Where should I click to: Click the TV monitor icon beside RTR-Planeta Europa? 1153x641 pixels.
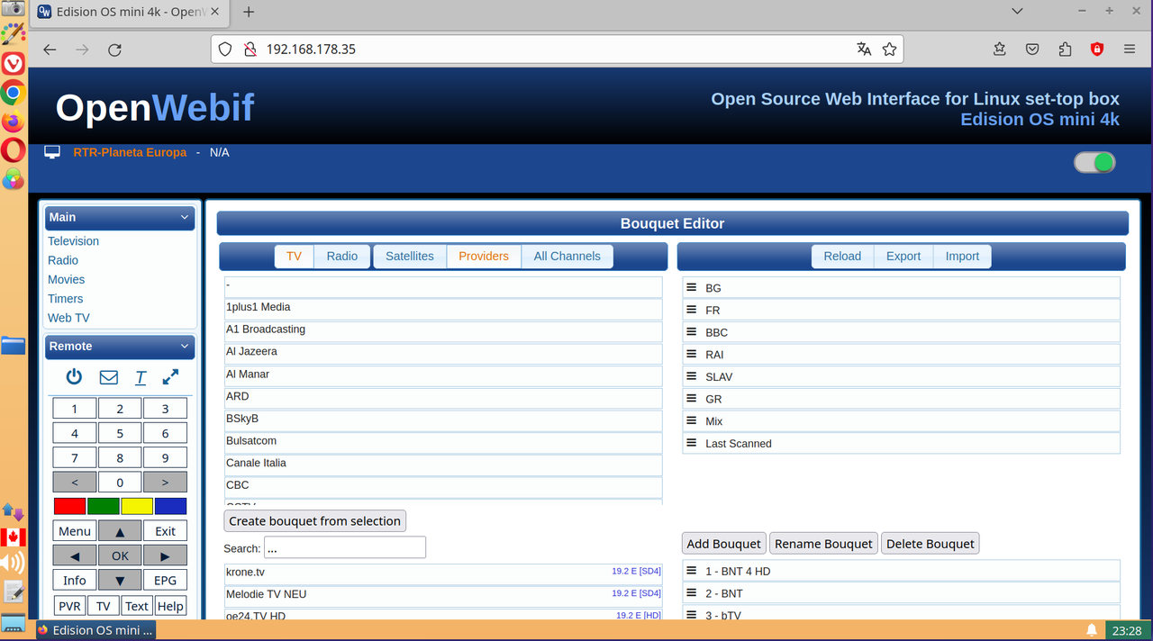[52, 153]
